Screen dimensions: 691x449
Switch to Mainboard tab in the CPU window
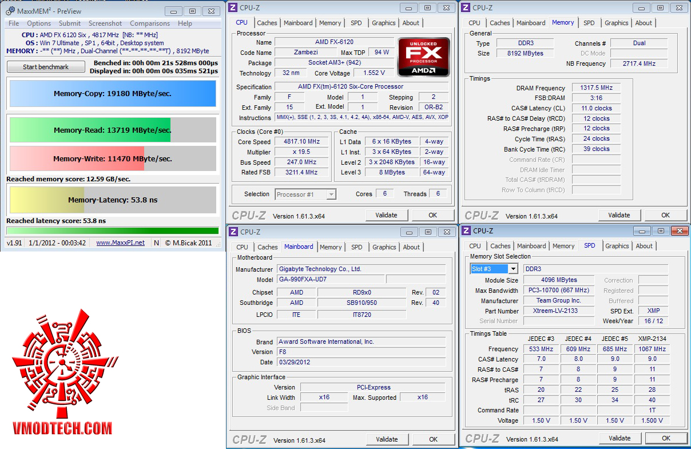tap(298, 23)
